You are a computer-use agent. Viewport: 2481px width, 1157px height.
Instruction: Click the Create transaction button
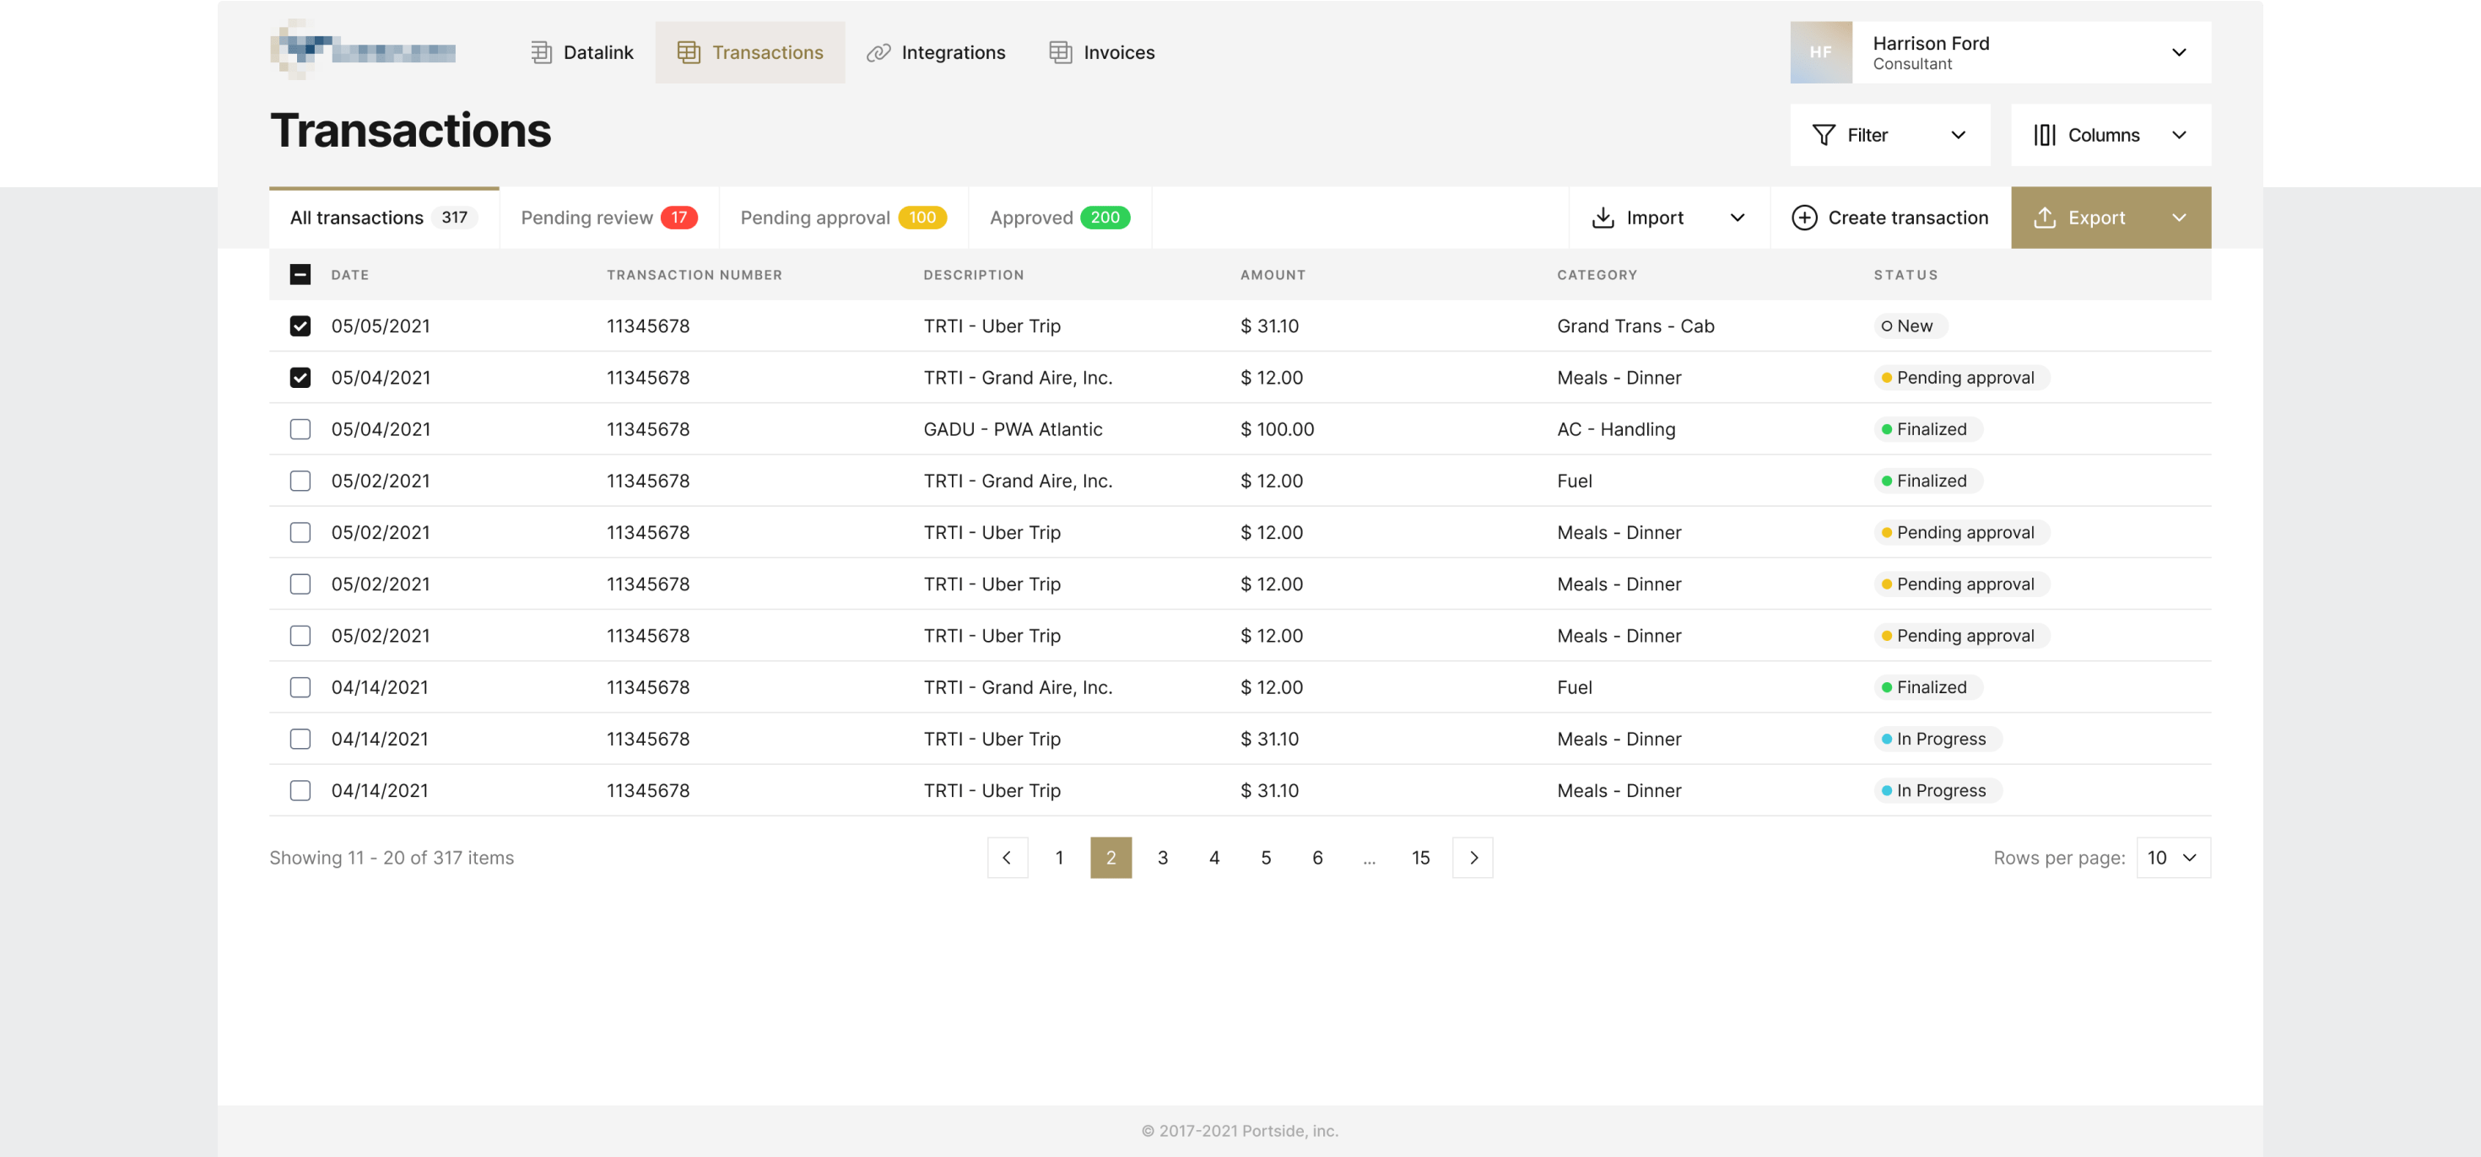click(x=1889, y=218)
